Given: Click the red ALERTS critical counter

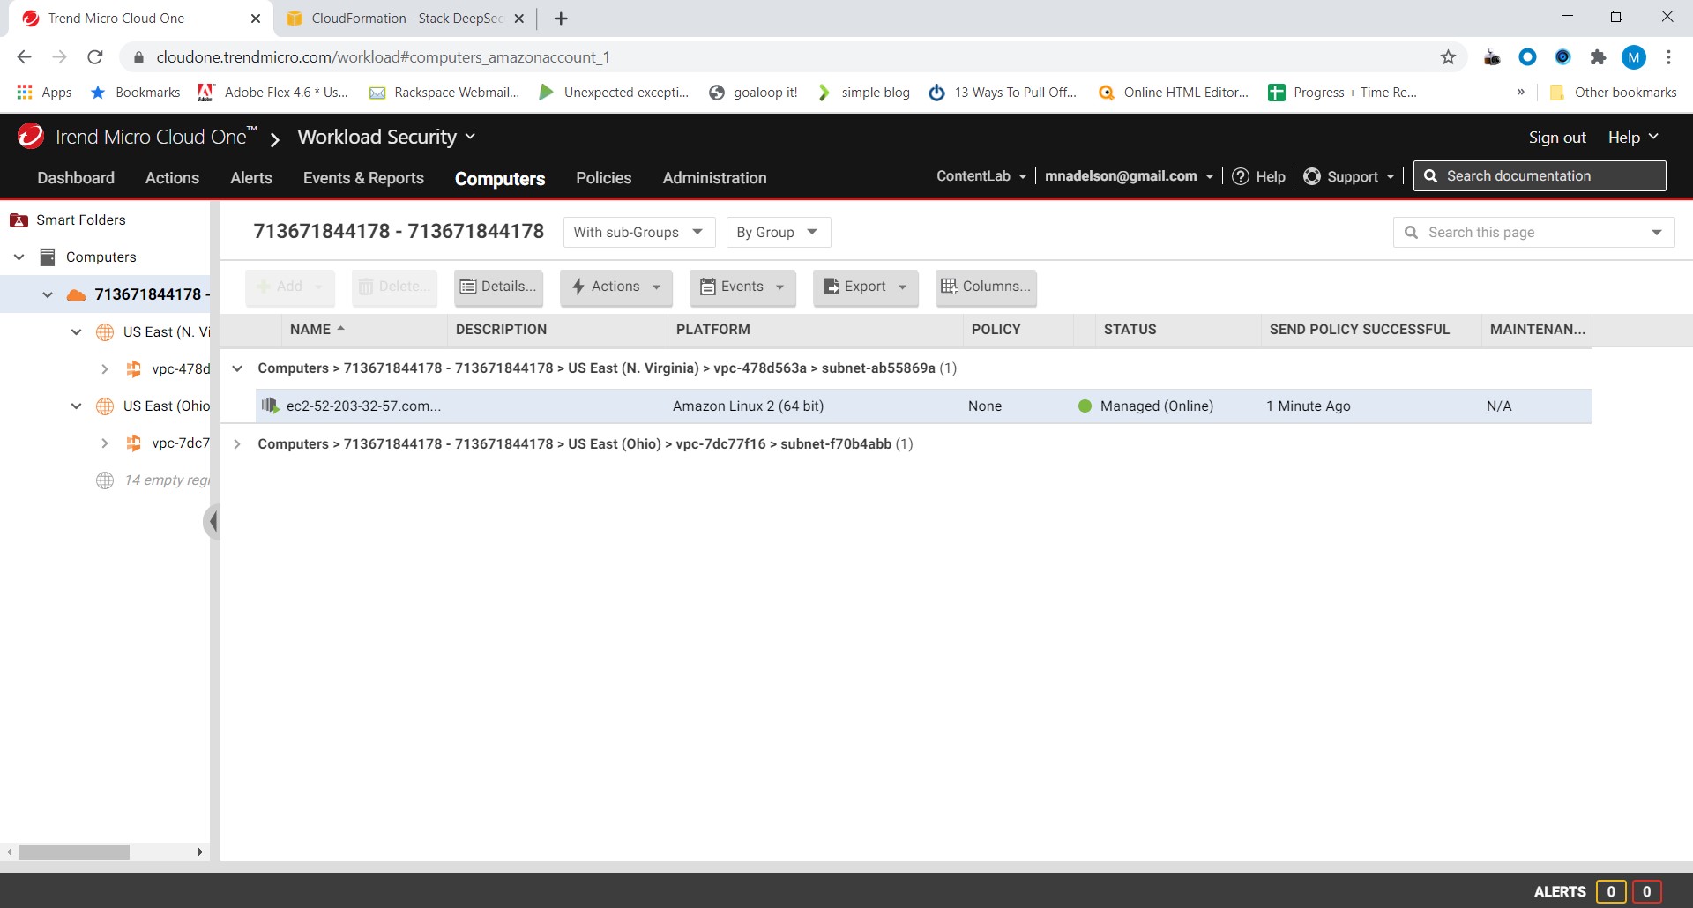Looking at the screenshot, I should [1646, 891].
